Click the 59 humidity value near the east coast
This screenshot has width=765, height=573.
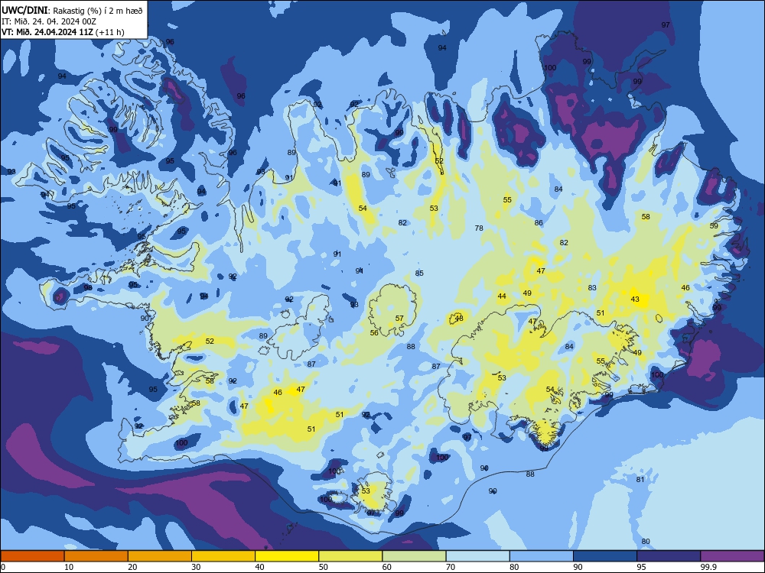tap(714, 226)
